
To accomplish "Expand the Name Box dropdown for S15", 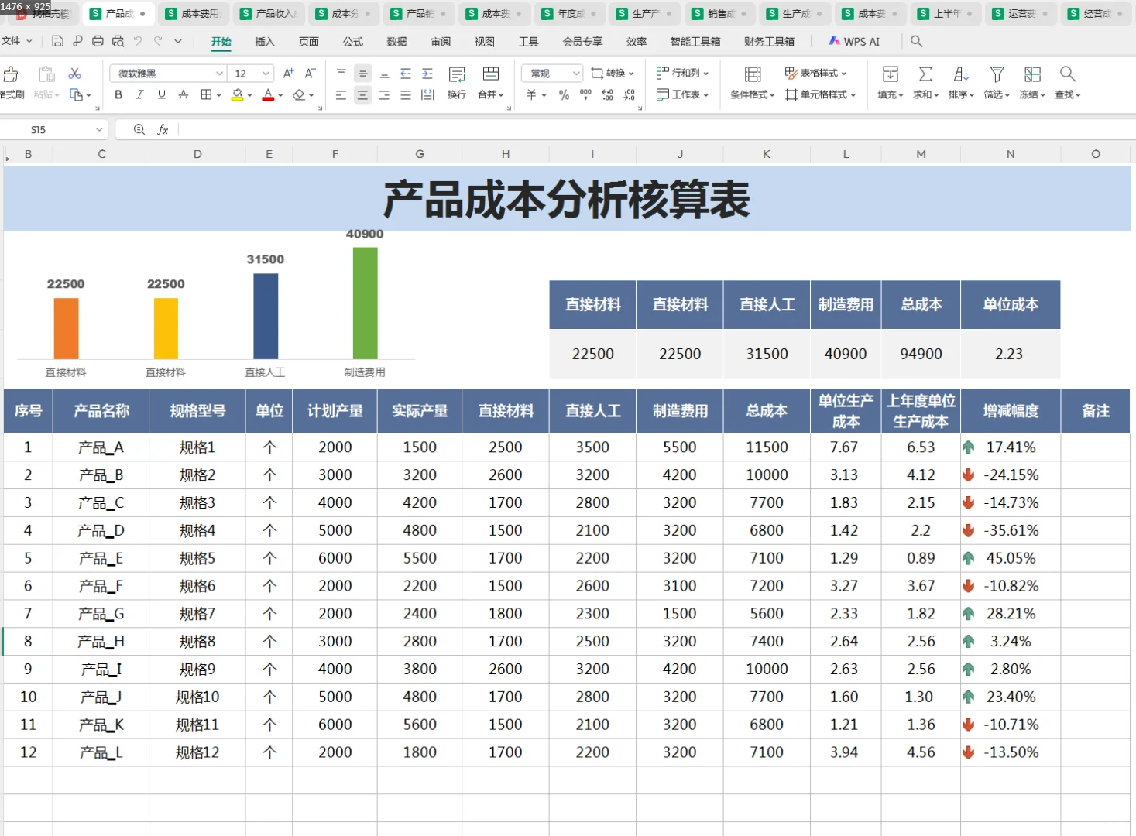I will click(99, 129).
